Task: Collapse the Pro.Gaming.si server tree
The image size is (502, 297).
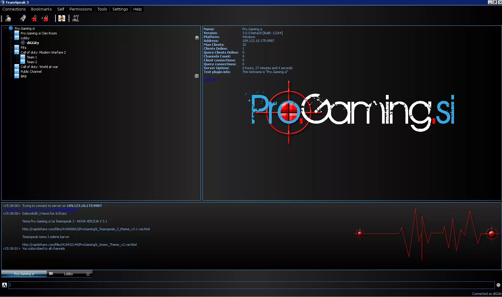Action: (5, 28)
